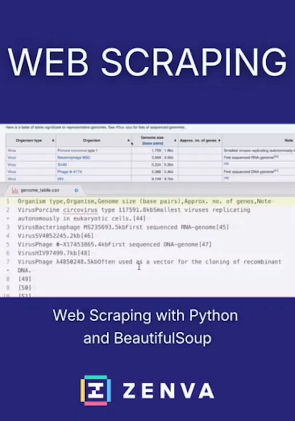Click the '[49]' line in the editor

[x=24, y=279]
